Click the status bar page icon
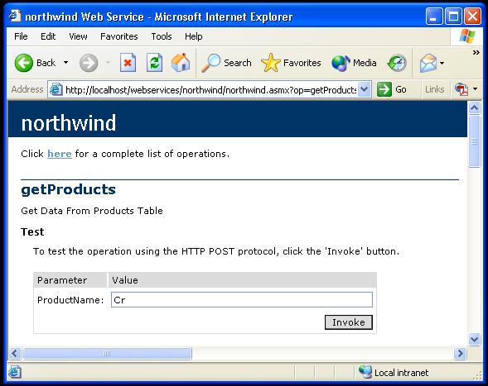The width and height of the screenshot is (488, 386). (x=15, y=372)
